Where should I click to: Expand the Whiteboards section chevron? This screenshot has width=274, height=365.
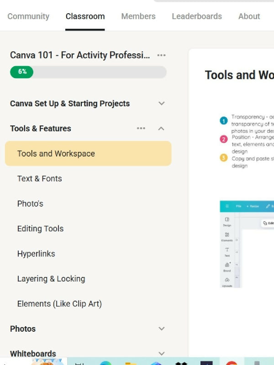pyautogui.click(x=162, y=354)
